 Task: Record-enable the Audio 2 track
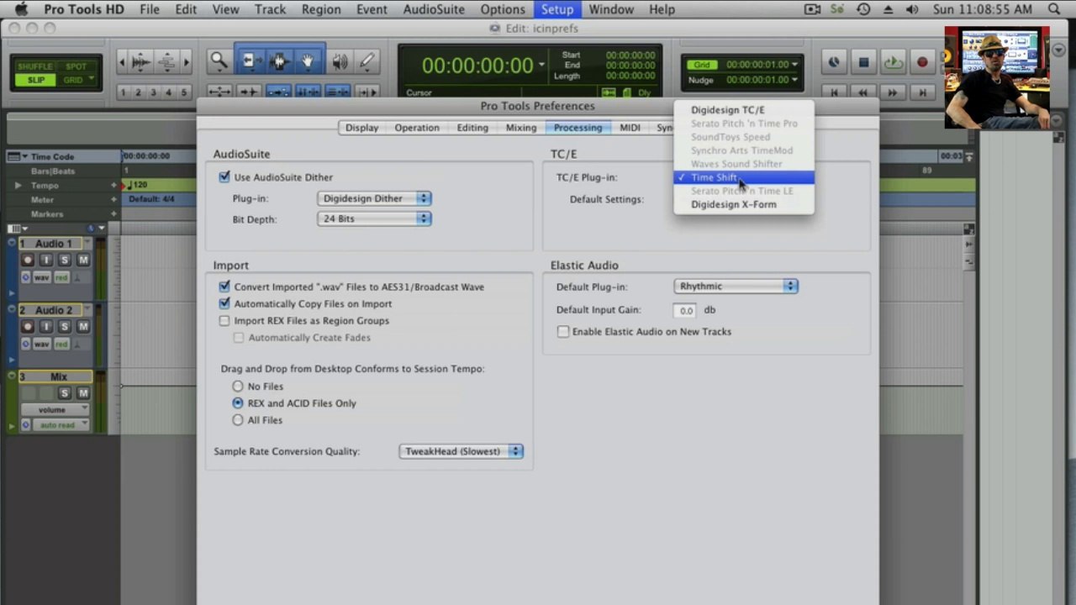click(28, 326)
